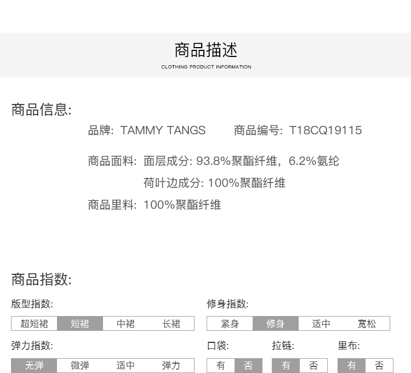Select 长裙 in the 版型指数 row
The height and width of the screenshot is (373, 411).
(x=171, y=324)
